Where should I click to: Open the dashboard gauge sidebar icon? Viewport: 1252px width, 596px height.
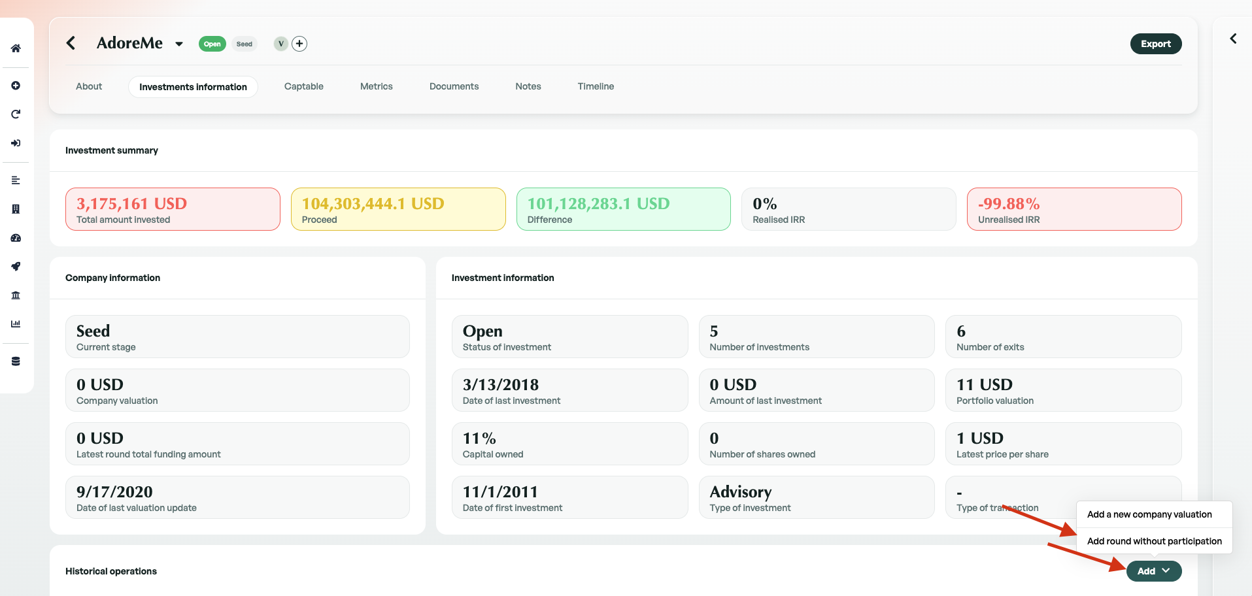[16, 238]
